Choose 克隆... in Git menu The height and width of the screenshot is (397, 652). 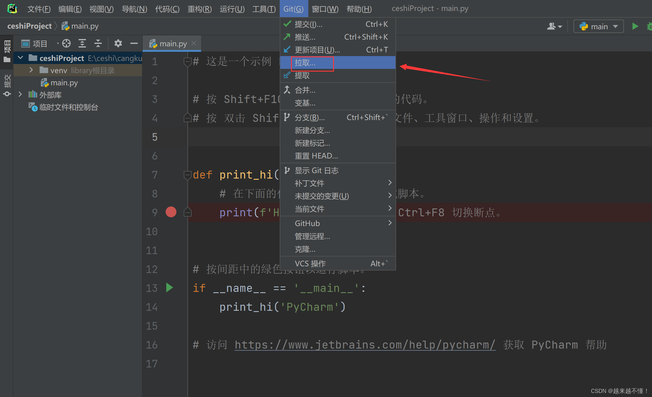coord(338,249)
